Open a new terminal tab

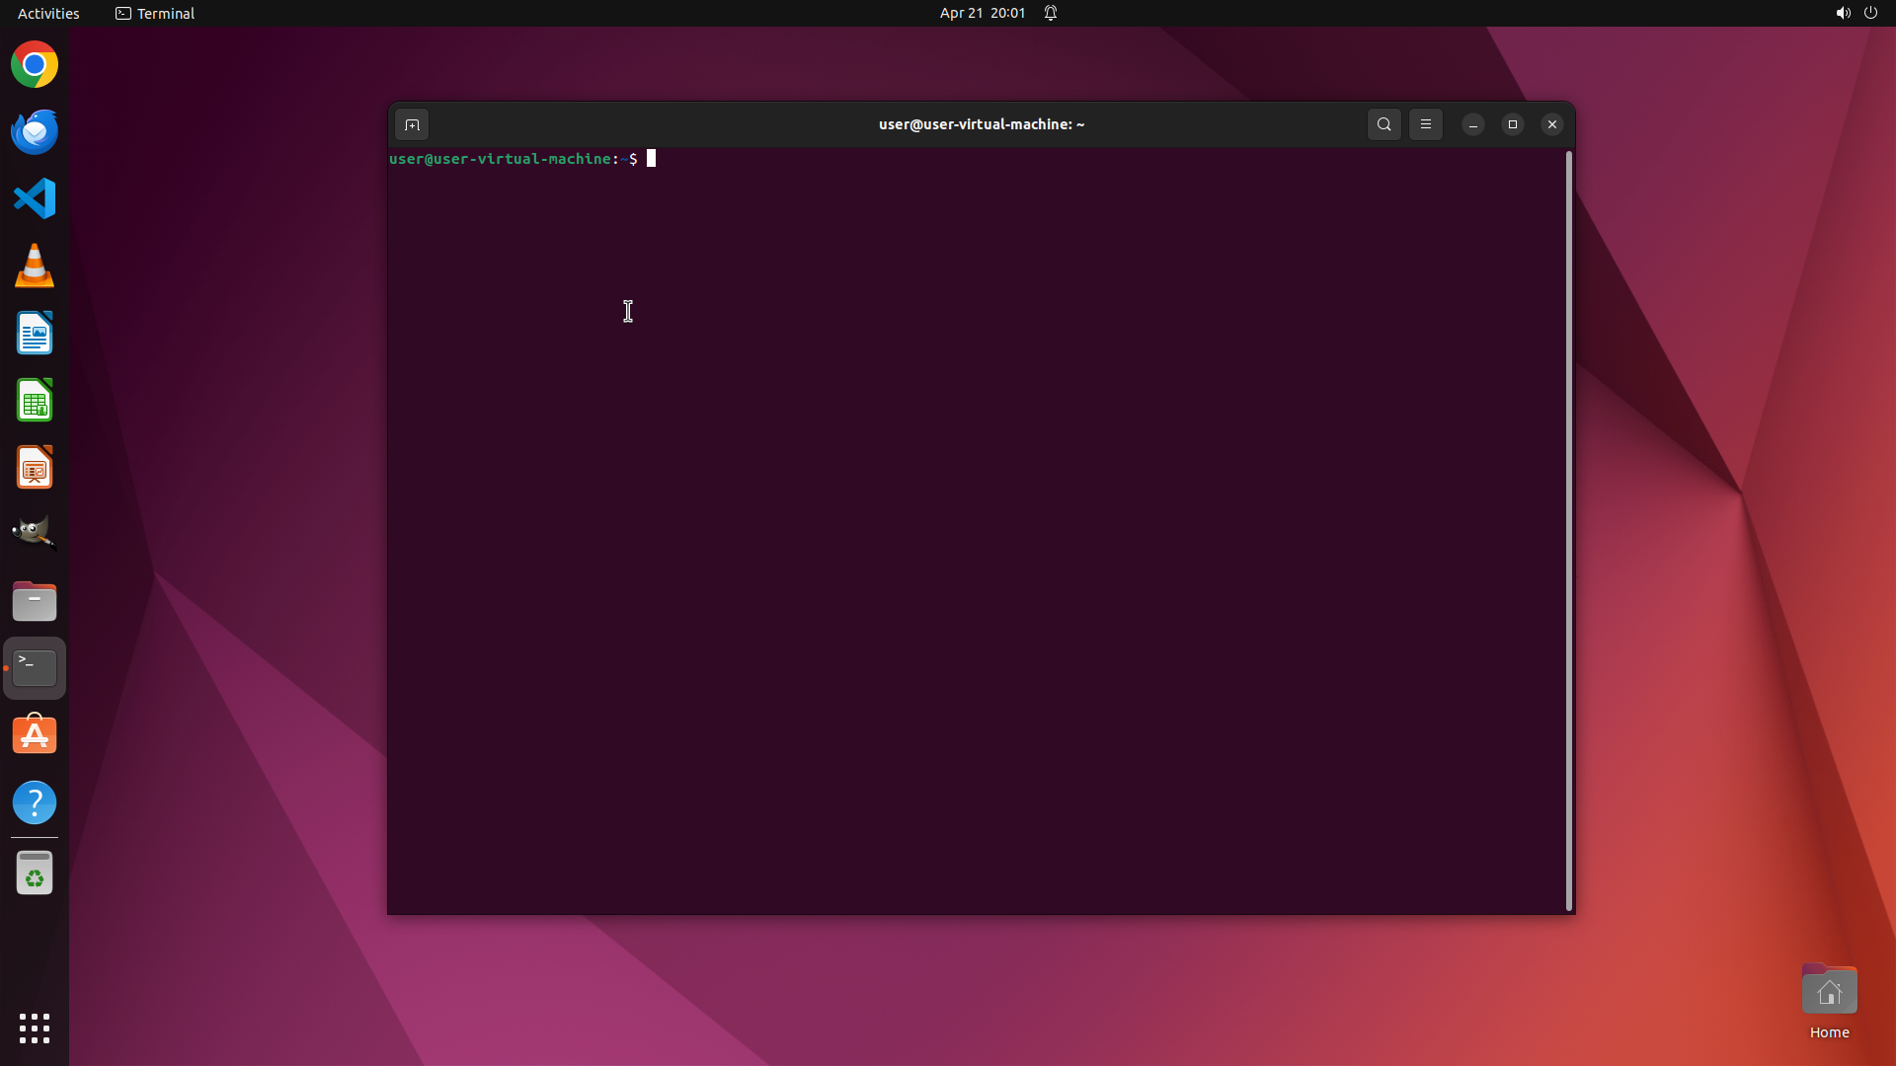coord(412,124)
